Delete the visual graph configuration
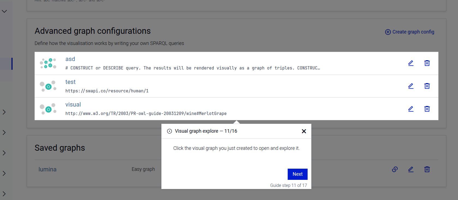This screenshot has height=200, width=458. [x=427, y=109]
